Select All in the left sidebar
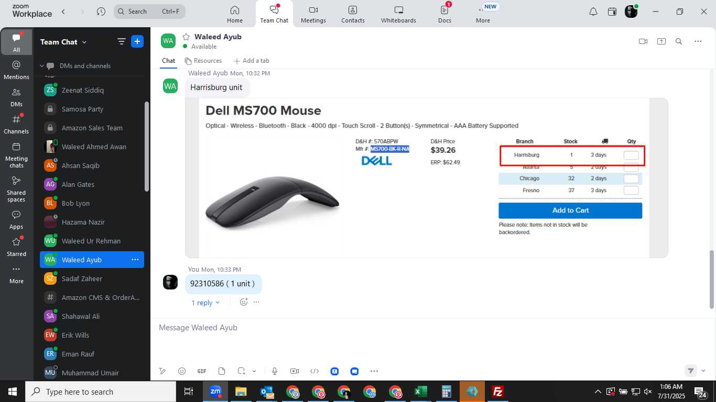This screenshot has height=402, width=716. point(16,42)
